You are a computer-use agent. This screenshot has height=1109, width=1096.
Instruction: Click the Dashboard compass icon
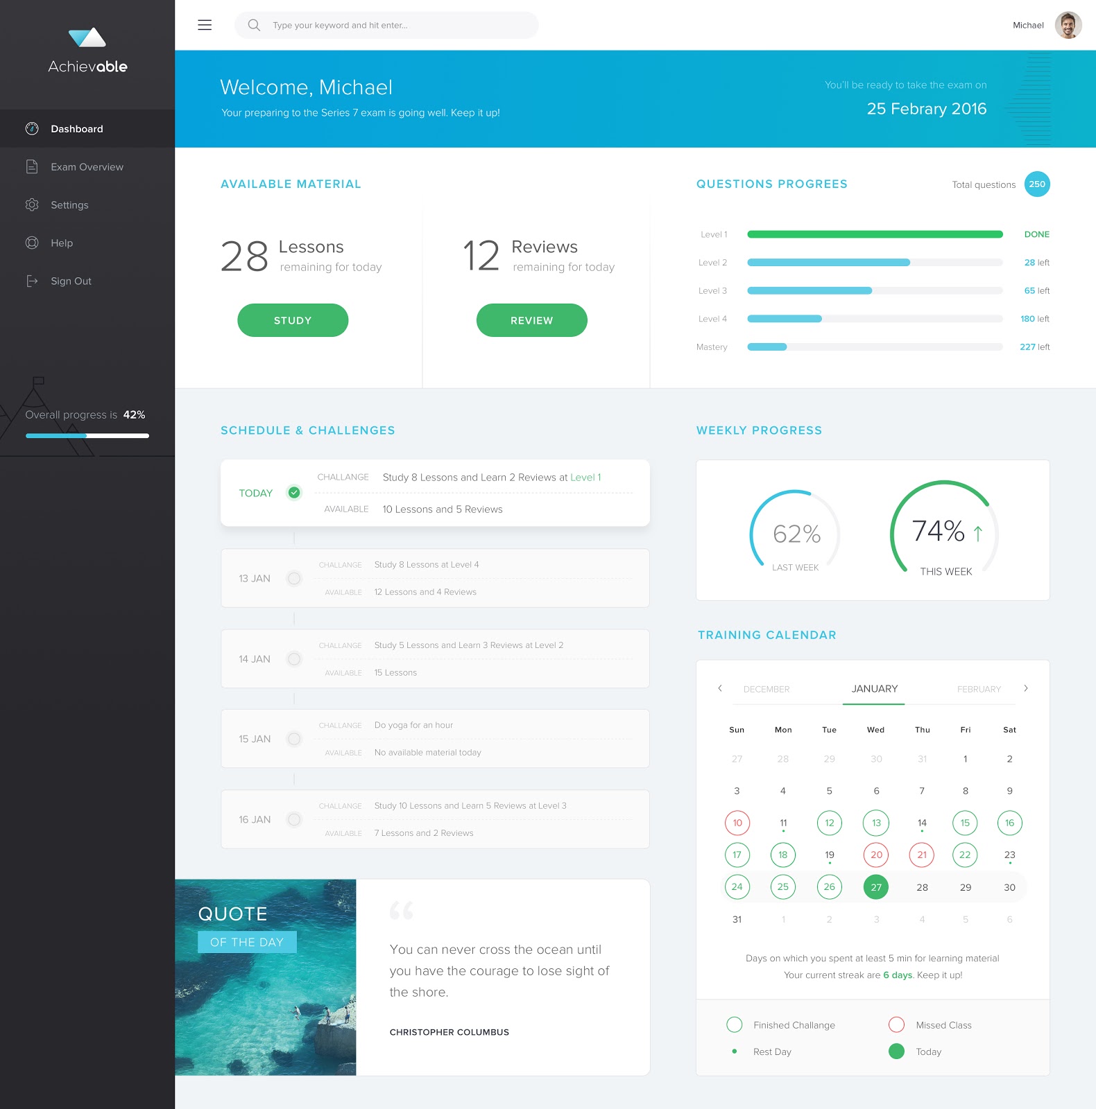(x=32, y=128)
